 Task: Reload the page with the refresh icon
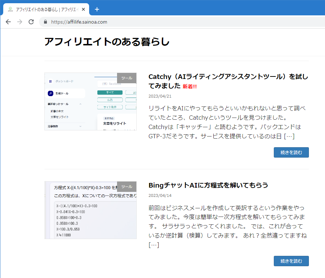(x=31, y=22)
